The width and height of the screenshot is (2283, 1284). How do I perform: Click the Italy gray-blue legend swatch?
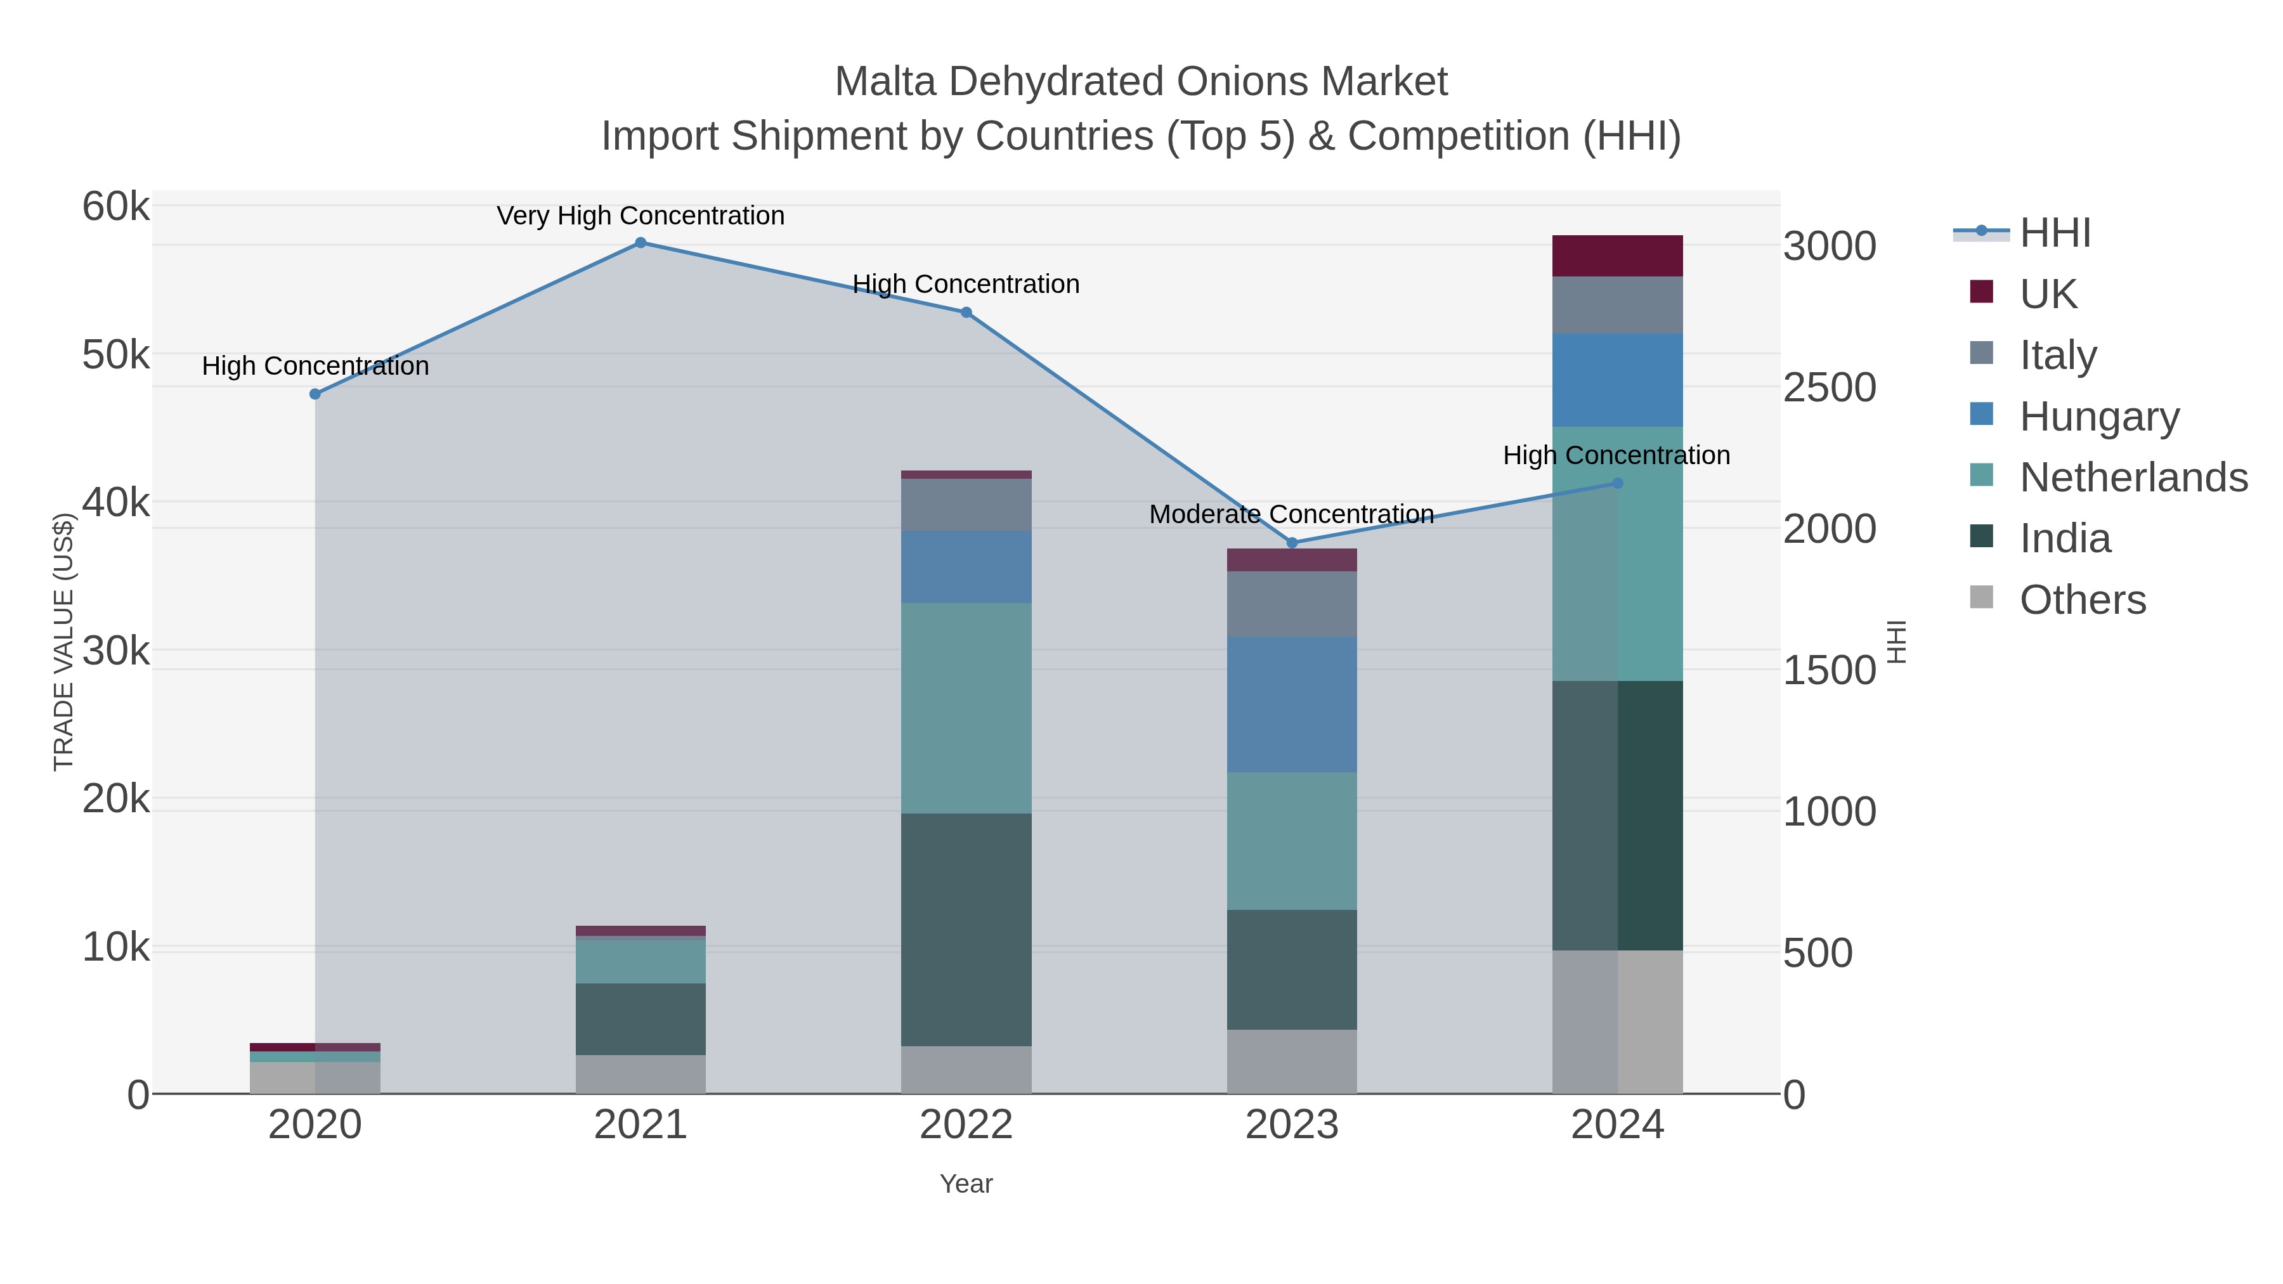[1981, 353]
